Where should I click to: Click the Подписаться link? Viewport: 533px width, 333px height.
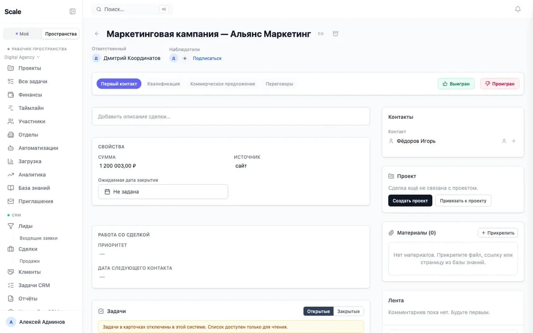pyautogui.click(x=207, y=58)
